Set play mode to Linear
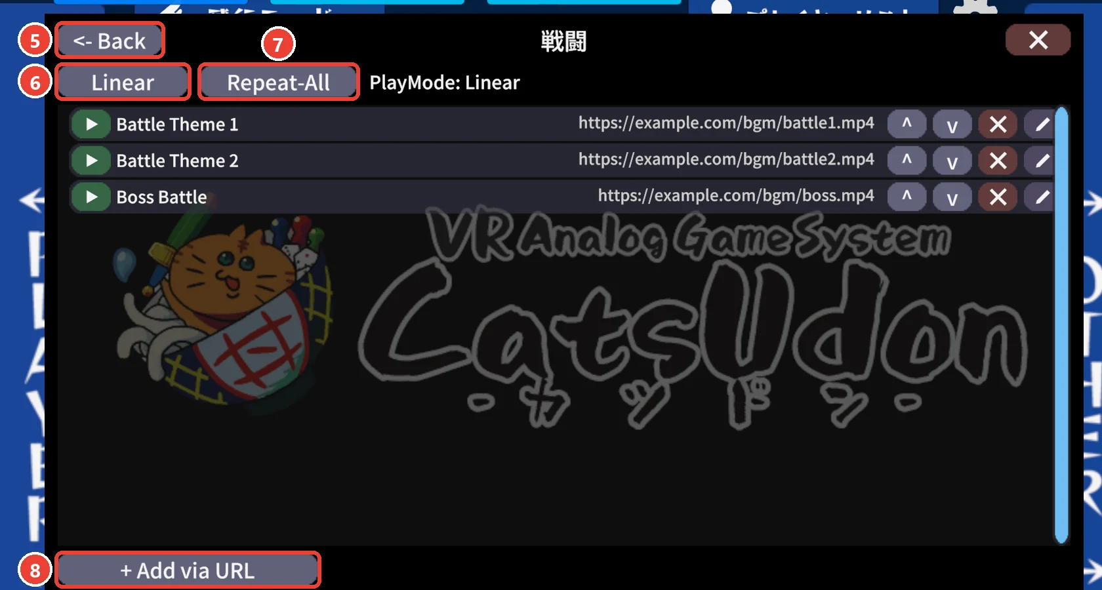Screen dimensions: 1102x590 tap(123, 83)
